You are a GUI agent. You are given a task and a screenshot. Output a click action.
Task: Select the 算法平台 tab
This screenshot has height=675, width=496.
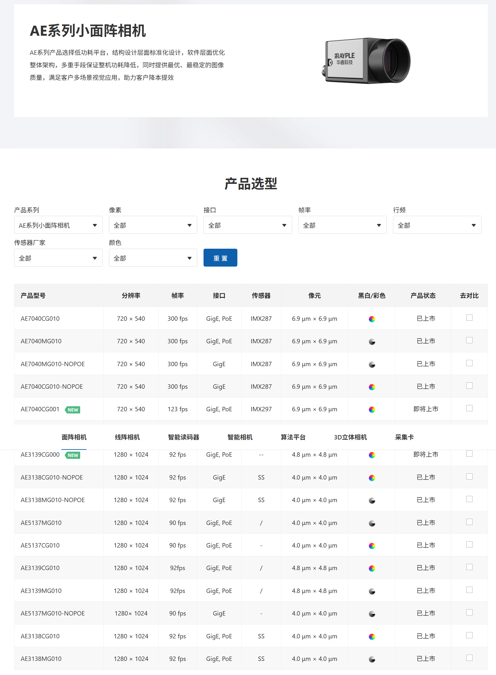coord(293,437)
